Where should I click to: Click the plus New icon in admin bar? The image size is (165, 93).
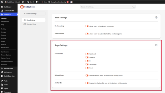click(x=42, y=2)
